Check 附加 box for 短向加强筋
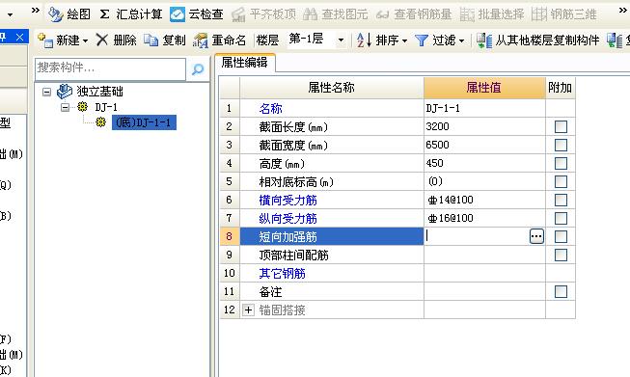 point(561,236)
